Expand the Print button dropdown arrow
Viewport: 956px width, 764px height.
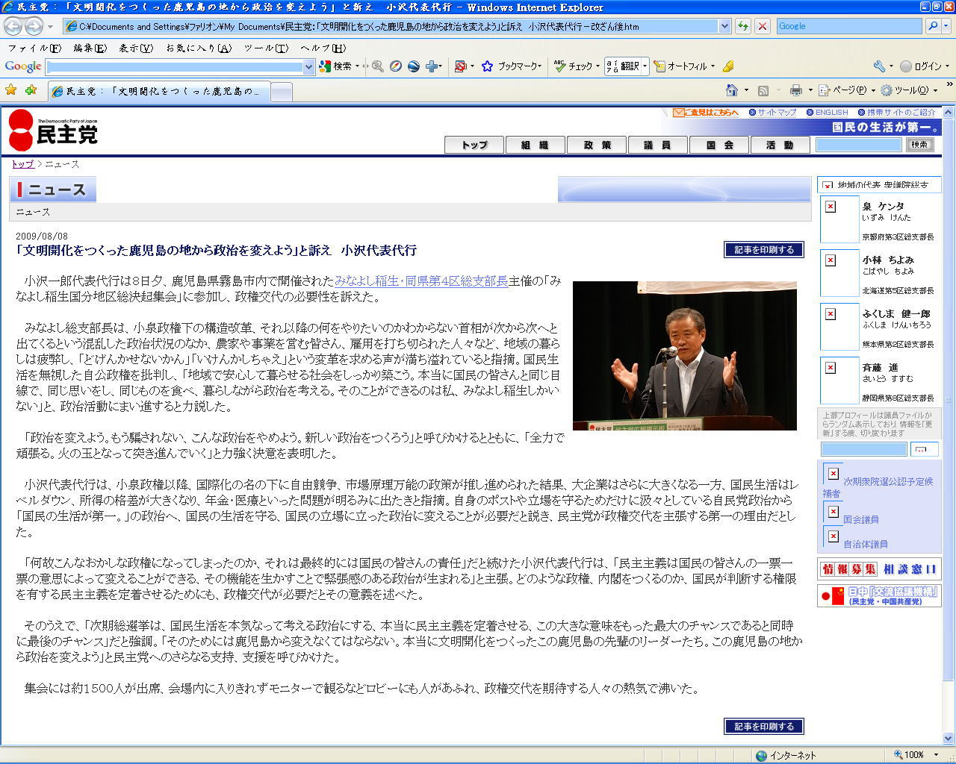(x=809, y=90)
